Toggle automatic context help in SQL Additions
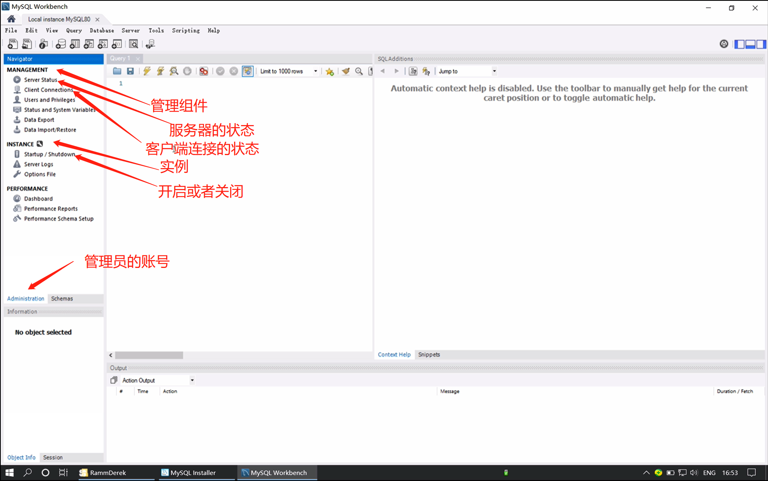The height and width of the screenshot is (481, 768). [x=426, y=71]
